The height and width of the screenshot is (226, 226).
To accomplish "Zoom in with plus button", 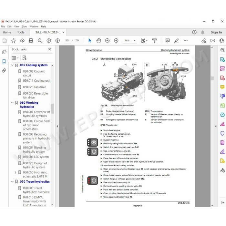I will (x=116, y=41).
